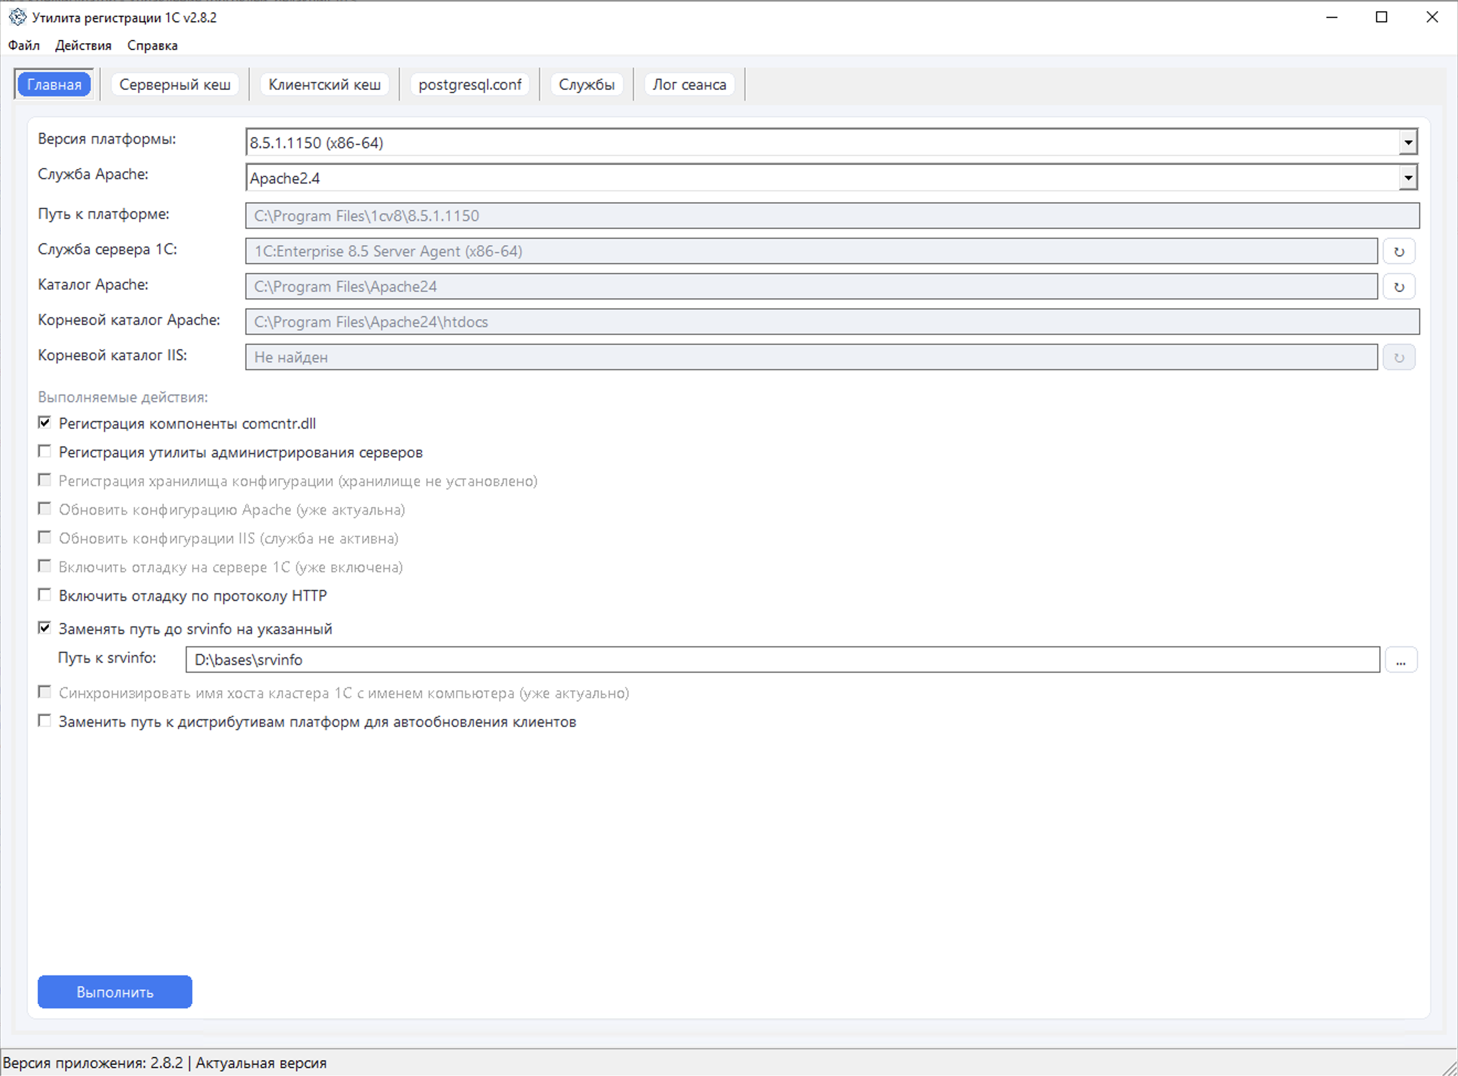Viewport: 1458px width, 1076px height.
Task: Enable HTTP protocol debugging checkbox
Action: tap(44, 595)
